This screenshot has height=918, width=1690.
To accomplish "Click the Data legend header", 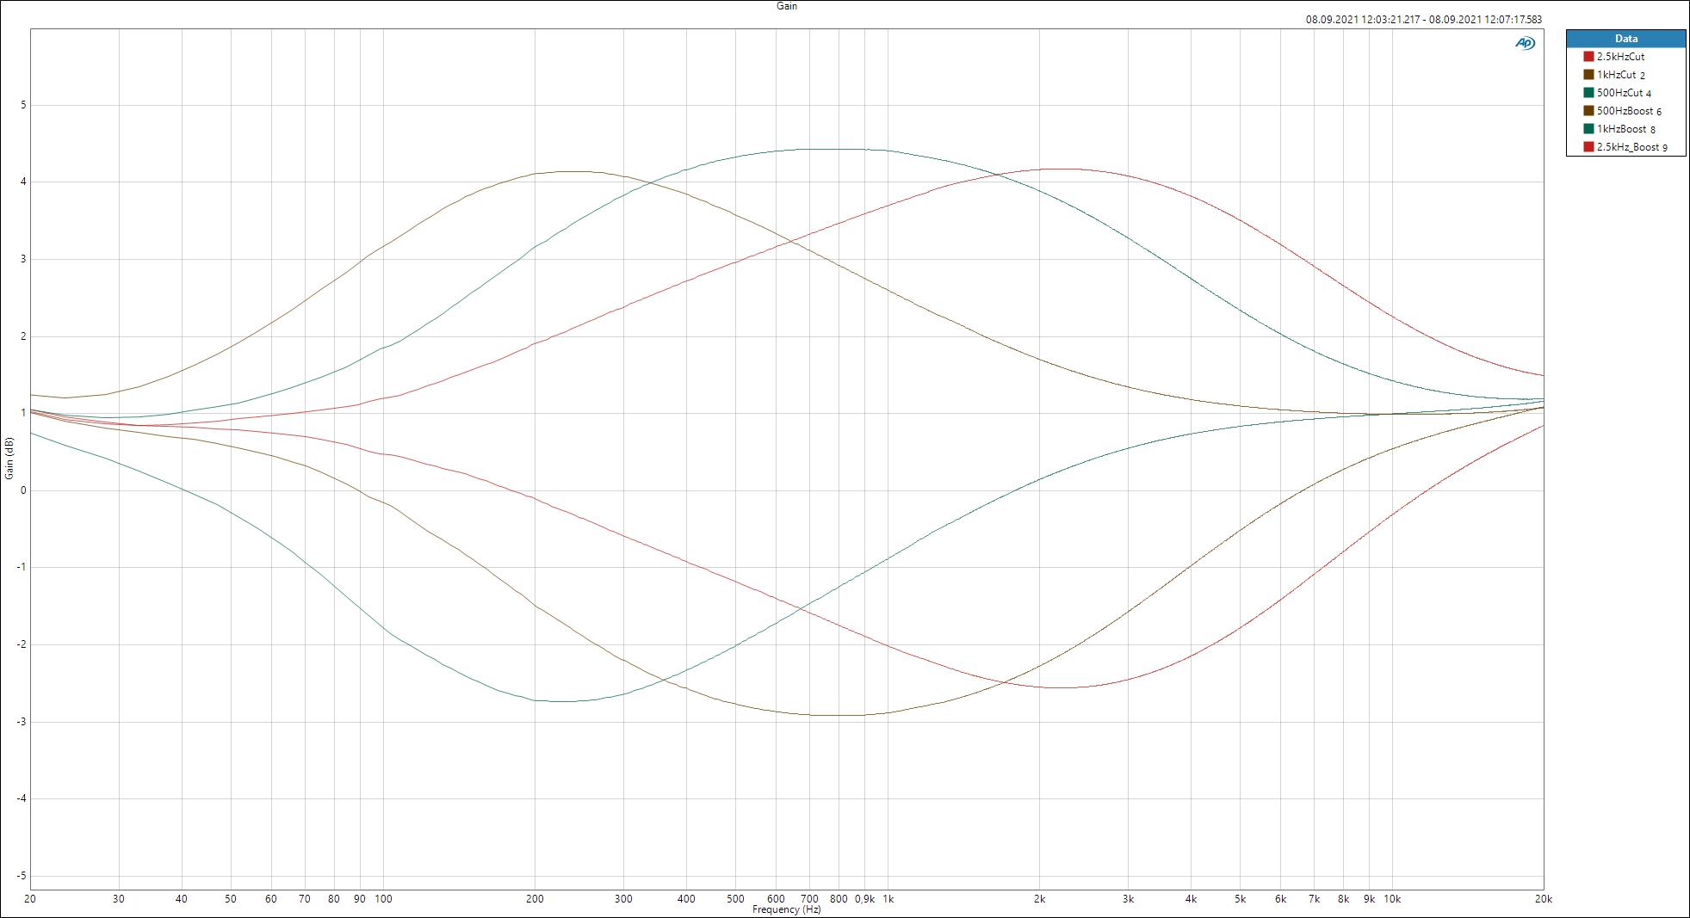I will [1625, 39].
